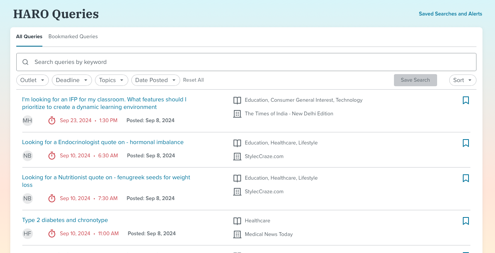This screenshot has width=495, height=253.
Task: Click the Sep 23, 2024 1:30 PM deadline
Action: 89,121
